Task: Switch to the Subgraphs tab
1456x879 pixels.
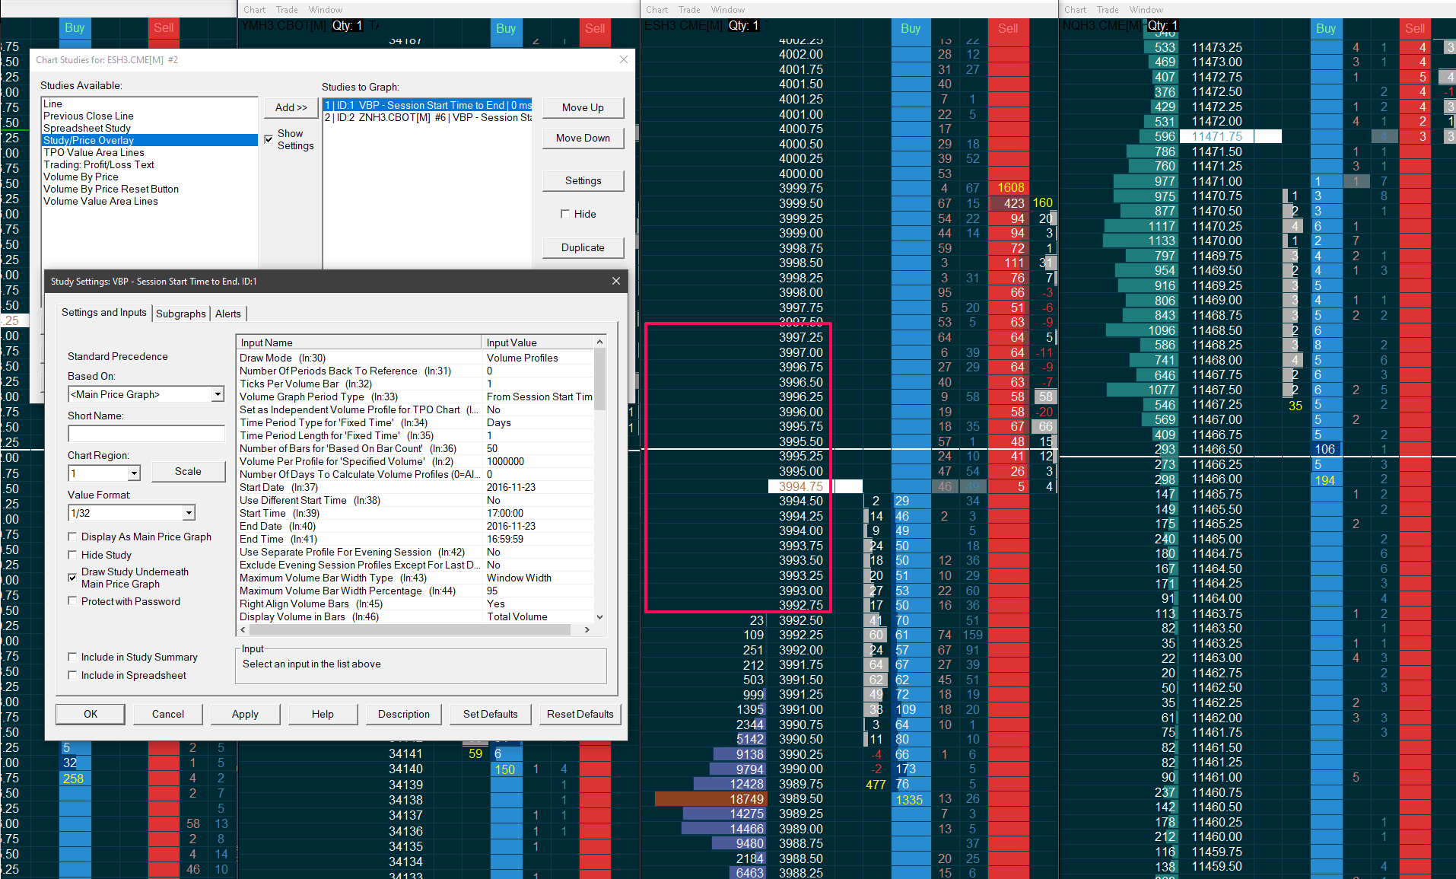Action: tap(181, 314)
